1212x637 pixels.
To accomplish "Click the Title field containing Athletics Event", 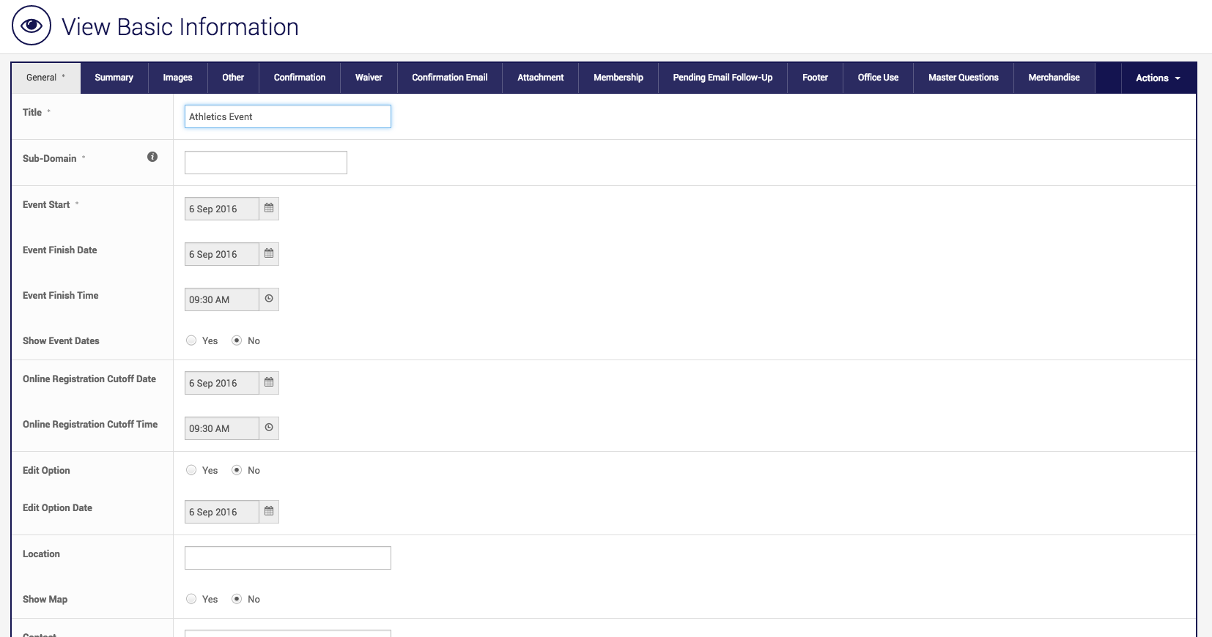I will tap(288, 116).
